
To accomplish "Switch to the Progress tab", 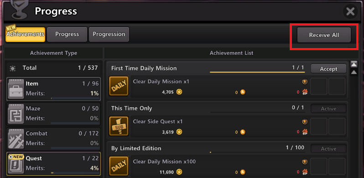I will coord(67,34).
